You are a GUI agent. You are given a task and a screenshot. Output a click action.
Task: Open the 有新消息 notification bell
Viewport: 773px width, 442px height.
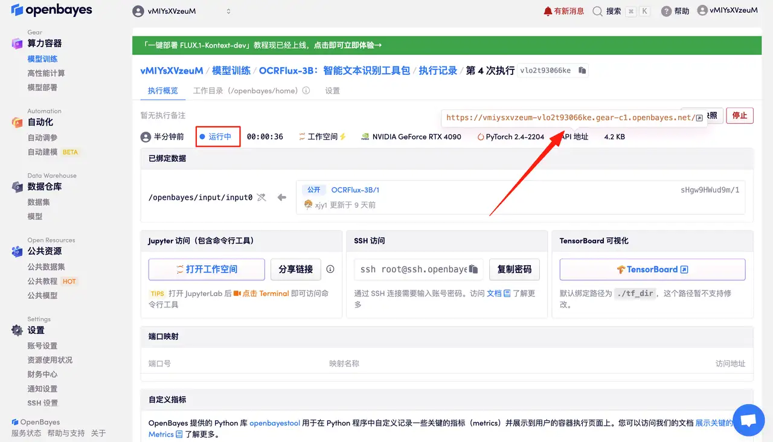564,11
